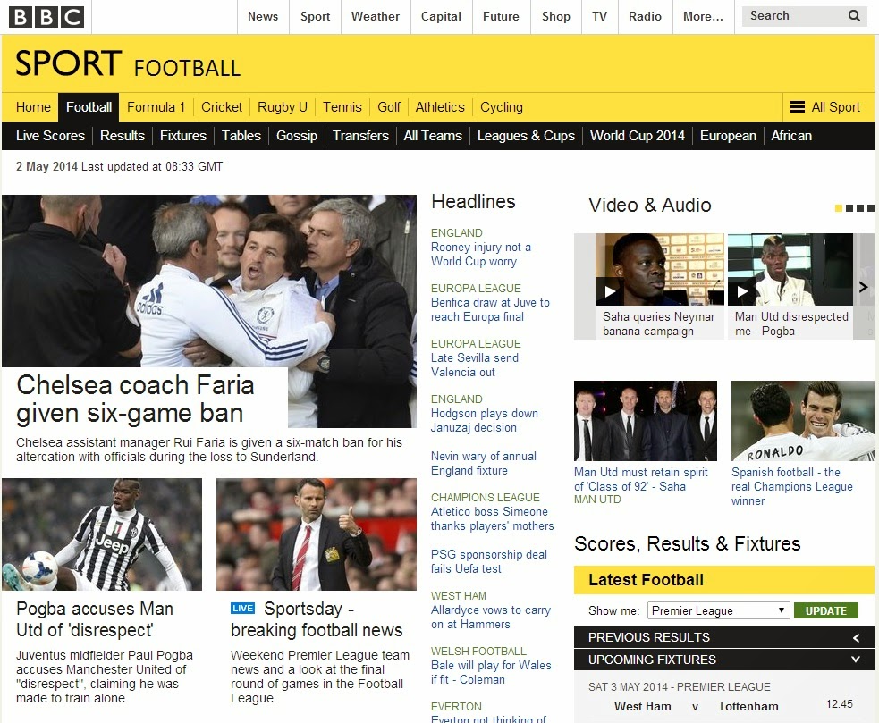879x723 pixels.
Task: Read Late Sevilla send Valencia out
Action: [x=474, y=366]
